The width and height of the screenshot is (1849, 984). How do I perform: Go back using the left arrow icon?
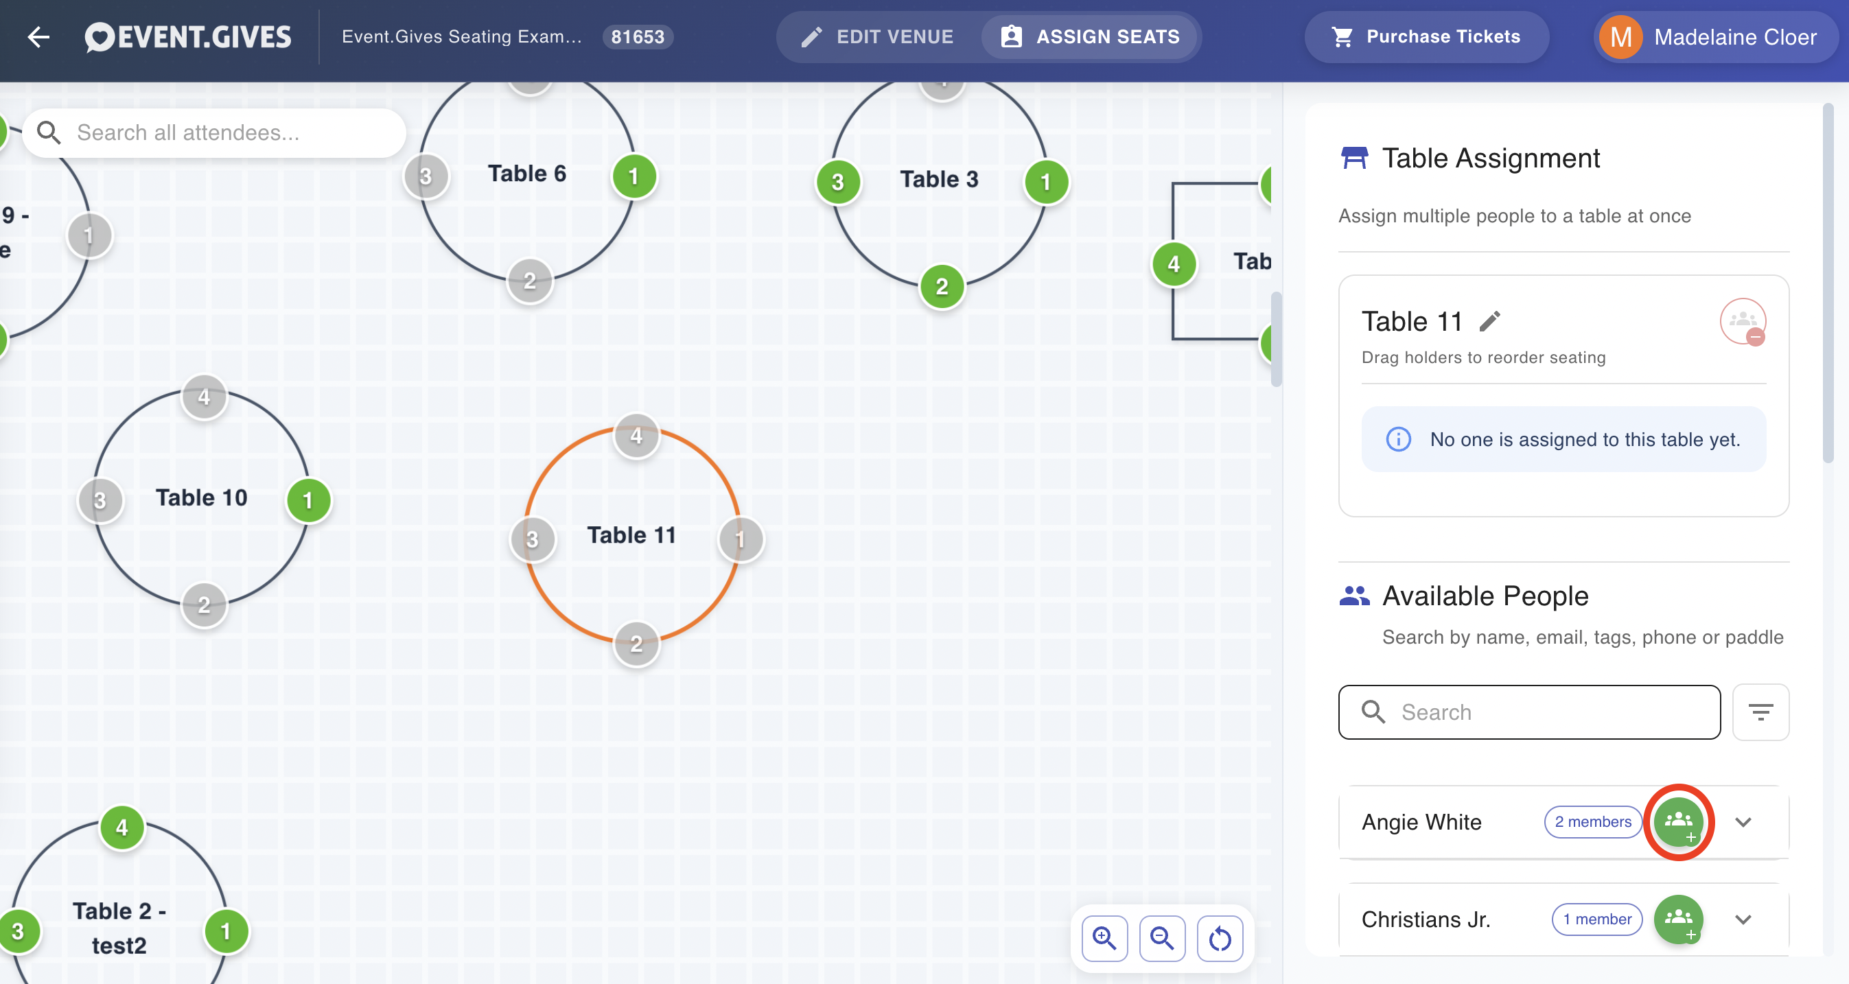38,36
